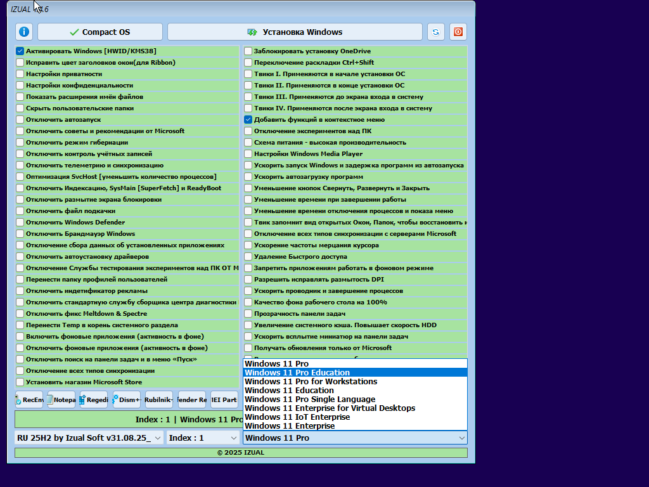
Task: Check Отключить фикс Meltdown & Spectre
Action: coord(20,313)
